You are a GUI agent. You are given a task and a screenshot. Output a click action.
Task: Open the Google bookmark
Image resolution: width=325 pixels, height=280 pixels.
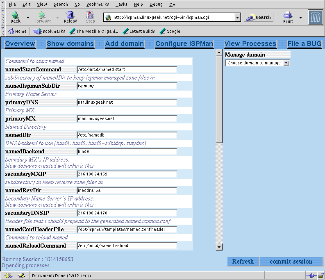coord(170,31)
